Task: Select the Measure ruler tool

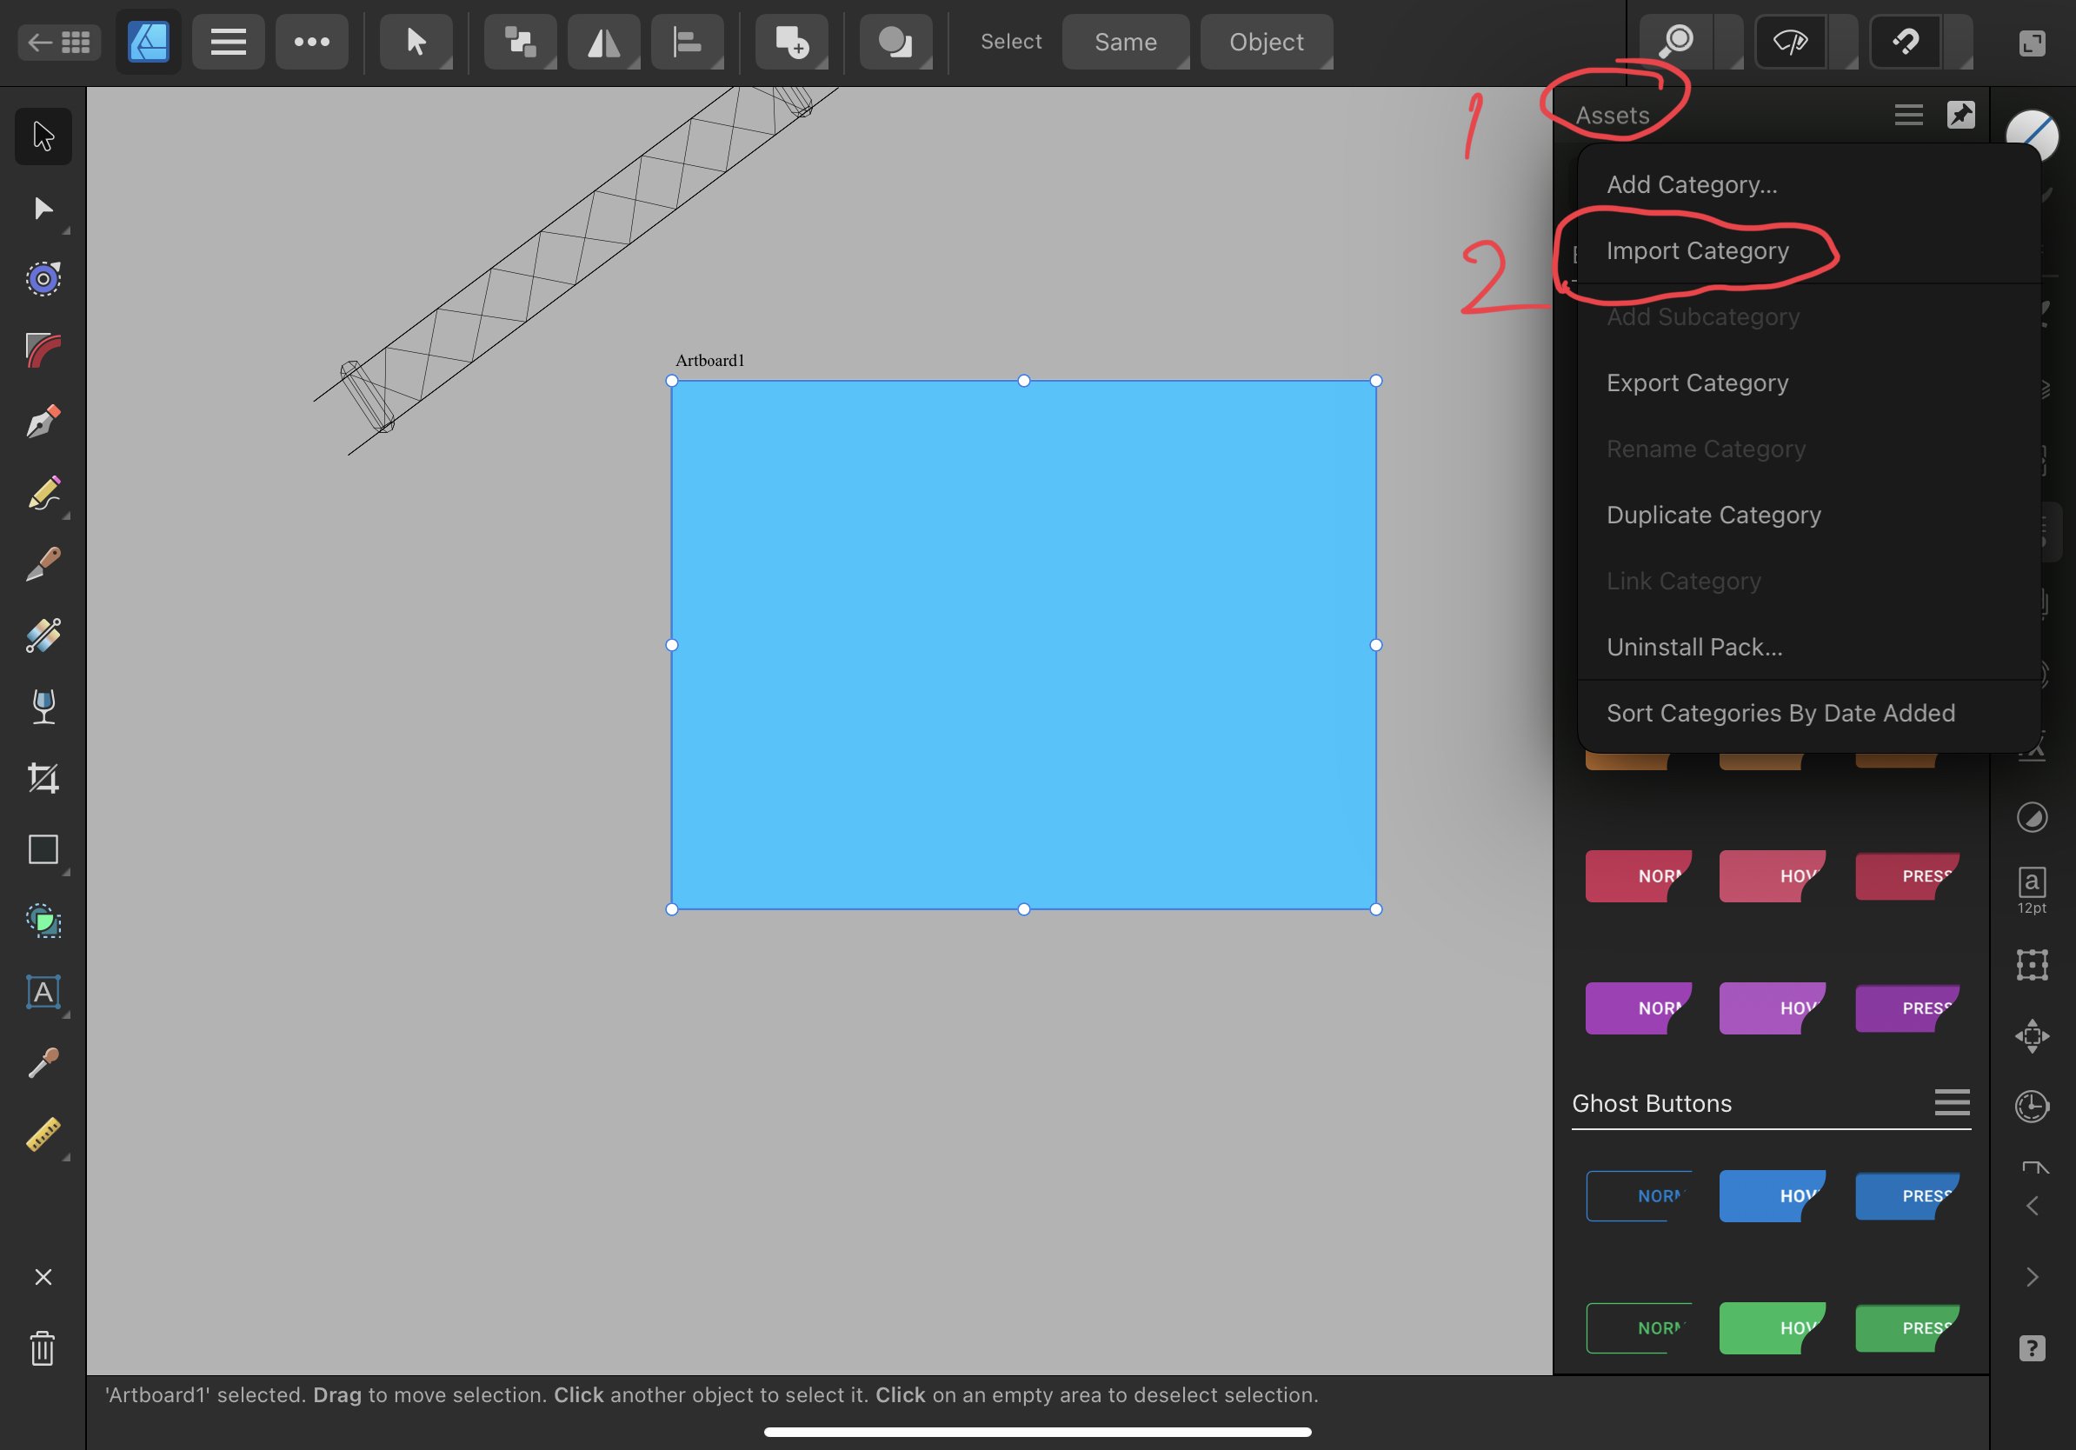Action: (43, 1134)
